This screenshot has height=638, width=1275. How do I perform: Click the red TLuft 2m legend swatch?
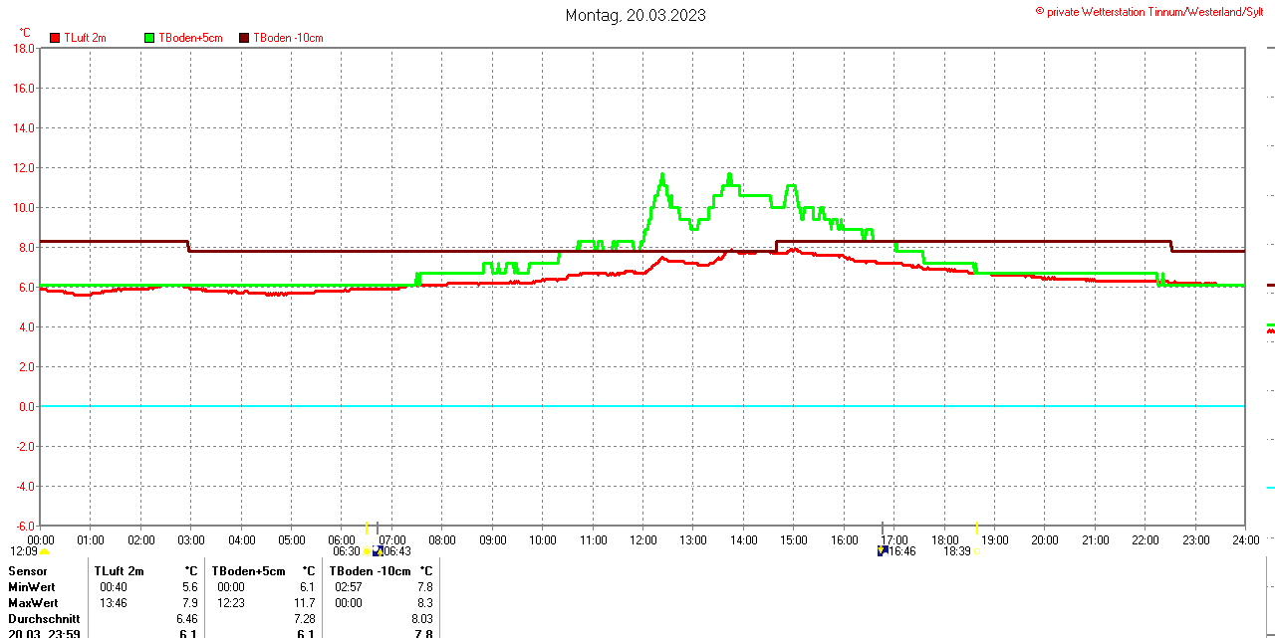click(x=55, y=38)
